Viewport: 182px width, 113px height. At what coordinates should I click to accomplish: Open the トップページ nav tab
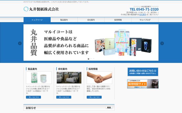click(37, 20)
